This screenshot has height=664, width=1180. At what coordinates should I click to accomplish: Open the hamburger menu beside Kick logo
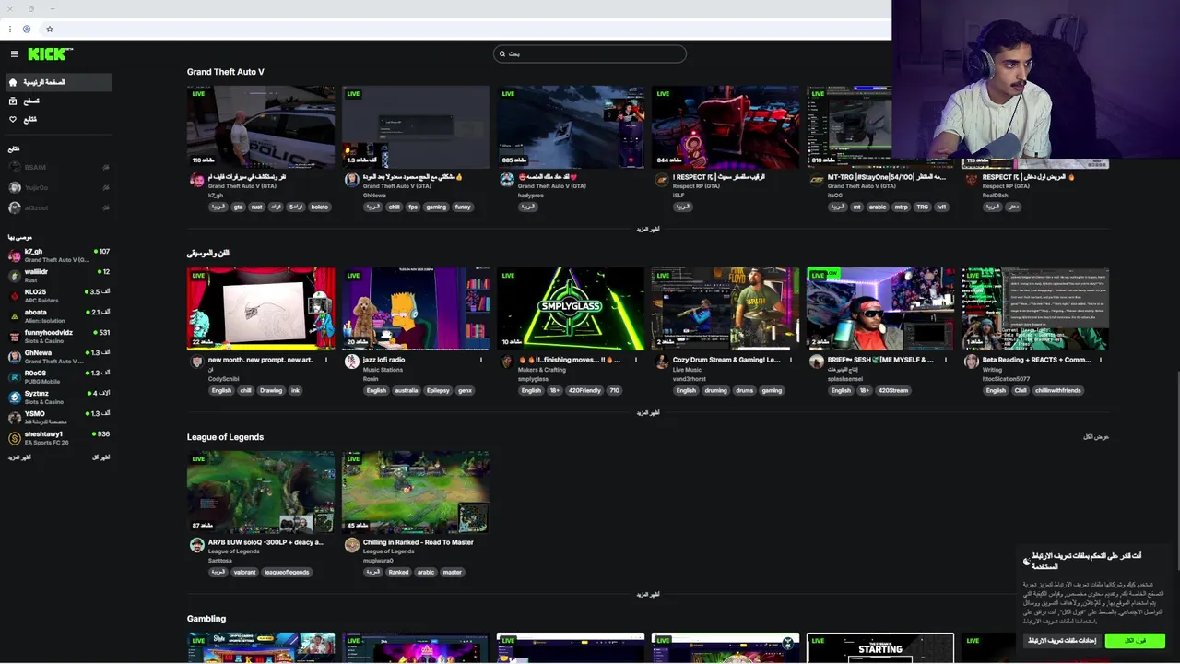[x=14, y=53]
